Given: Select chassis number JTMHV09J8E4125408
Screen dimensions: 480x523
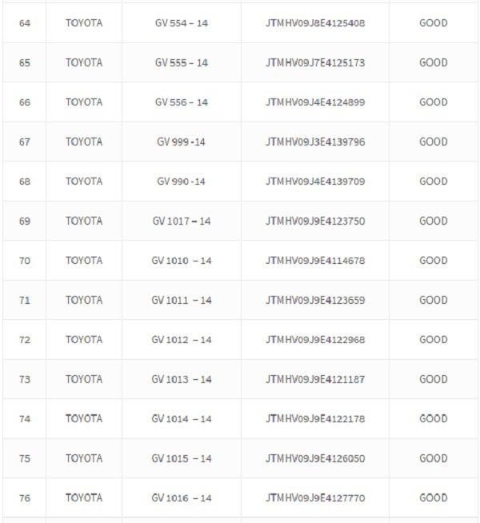Looking at the screenshot, I should pyautogui.click(x=315, y=23).
